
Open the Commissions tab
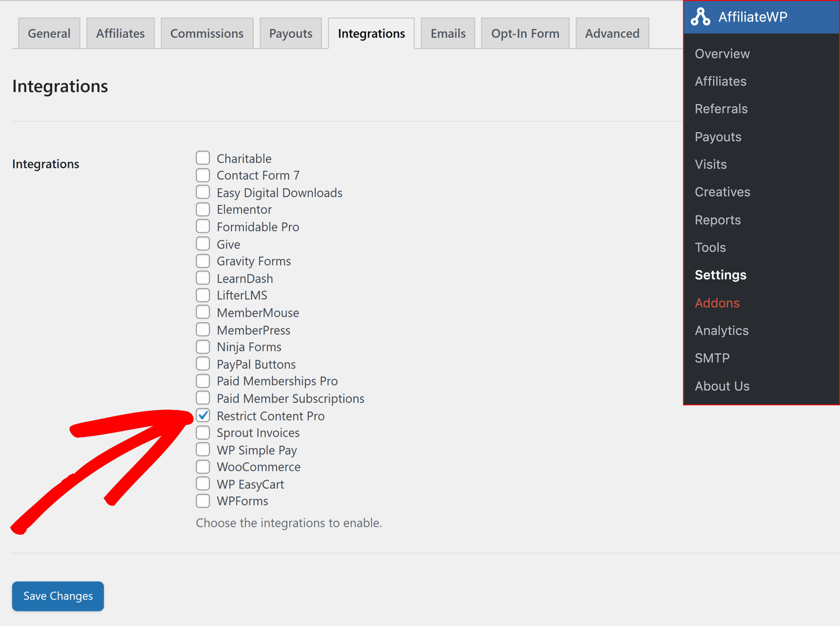[x=207, y=33]
